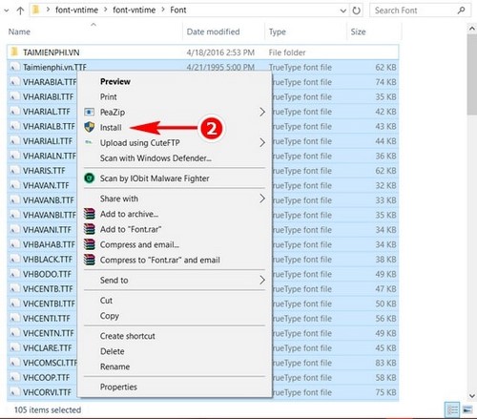Click the WinRAR icon beside Add to archive
Screen dimensions: 477x419
pyautogui.click(x=90, y=214)
